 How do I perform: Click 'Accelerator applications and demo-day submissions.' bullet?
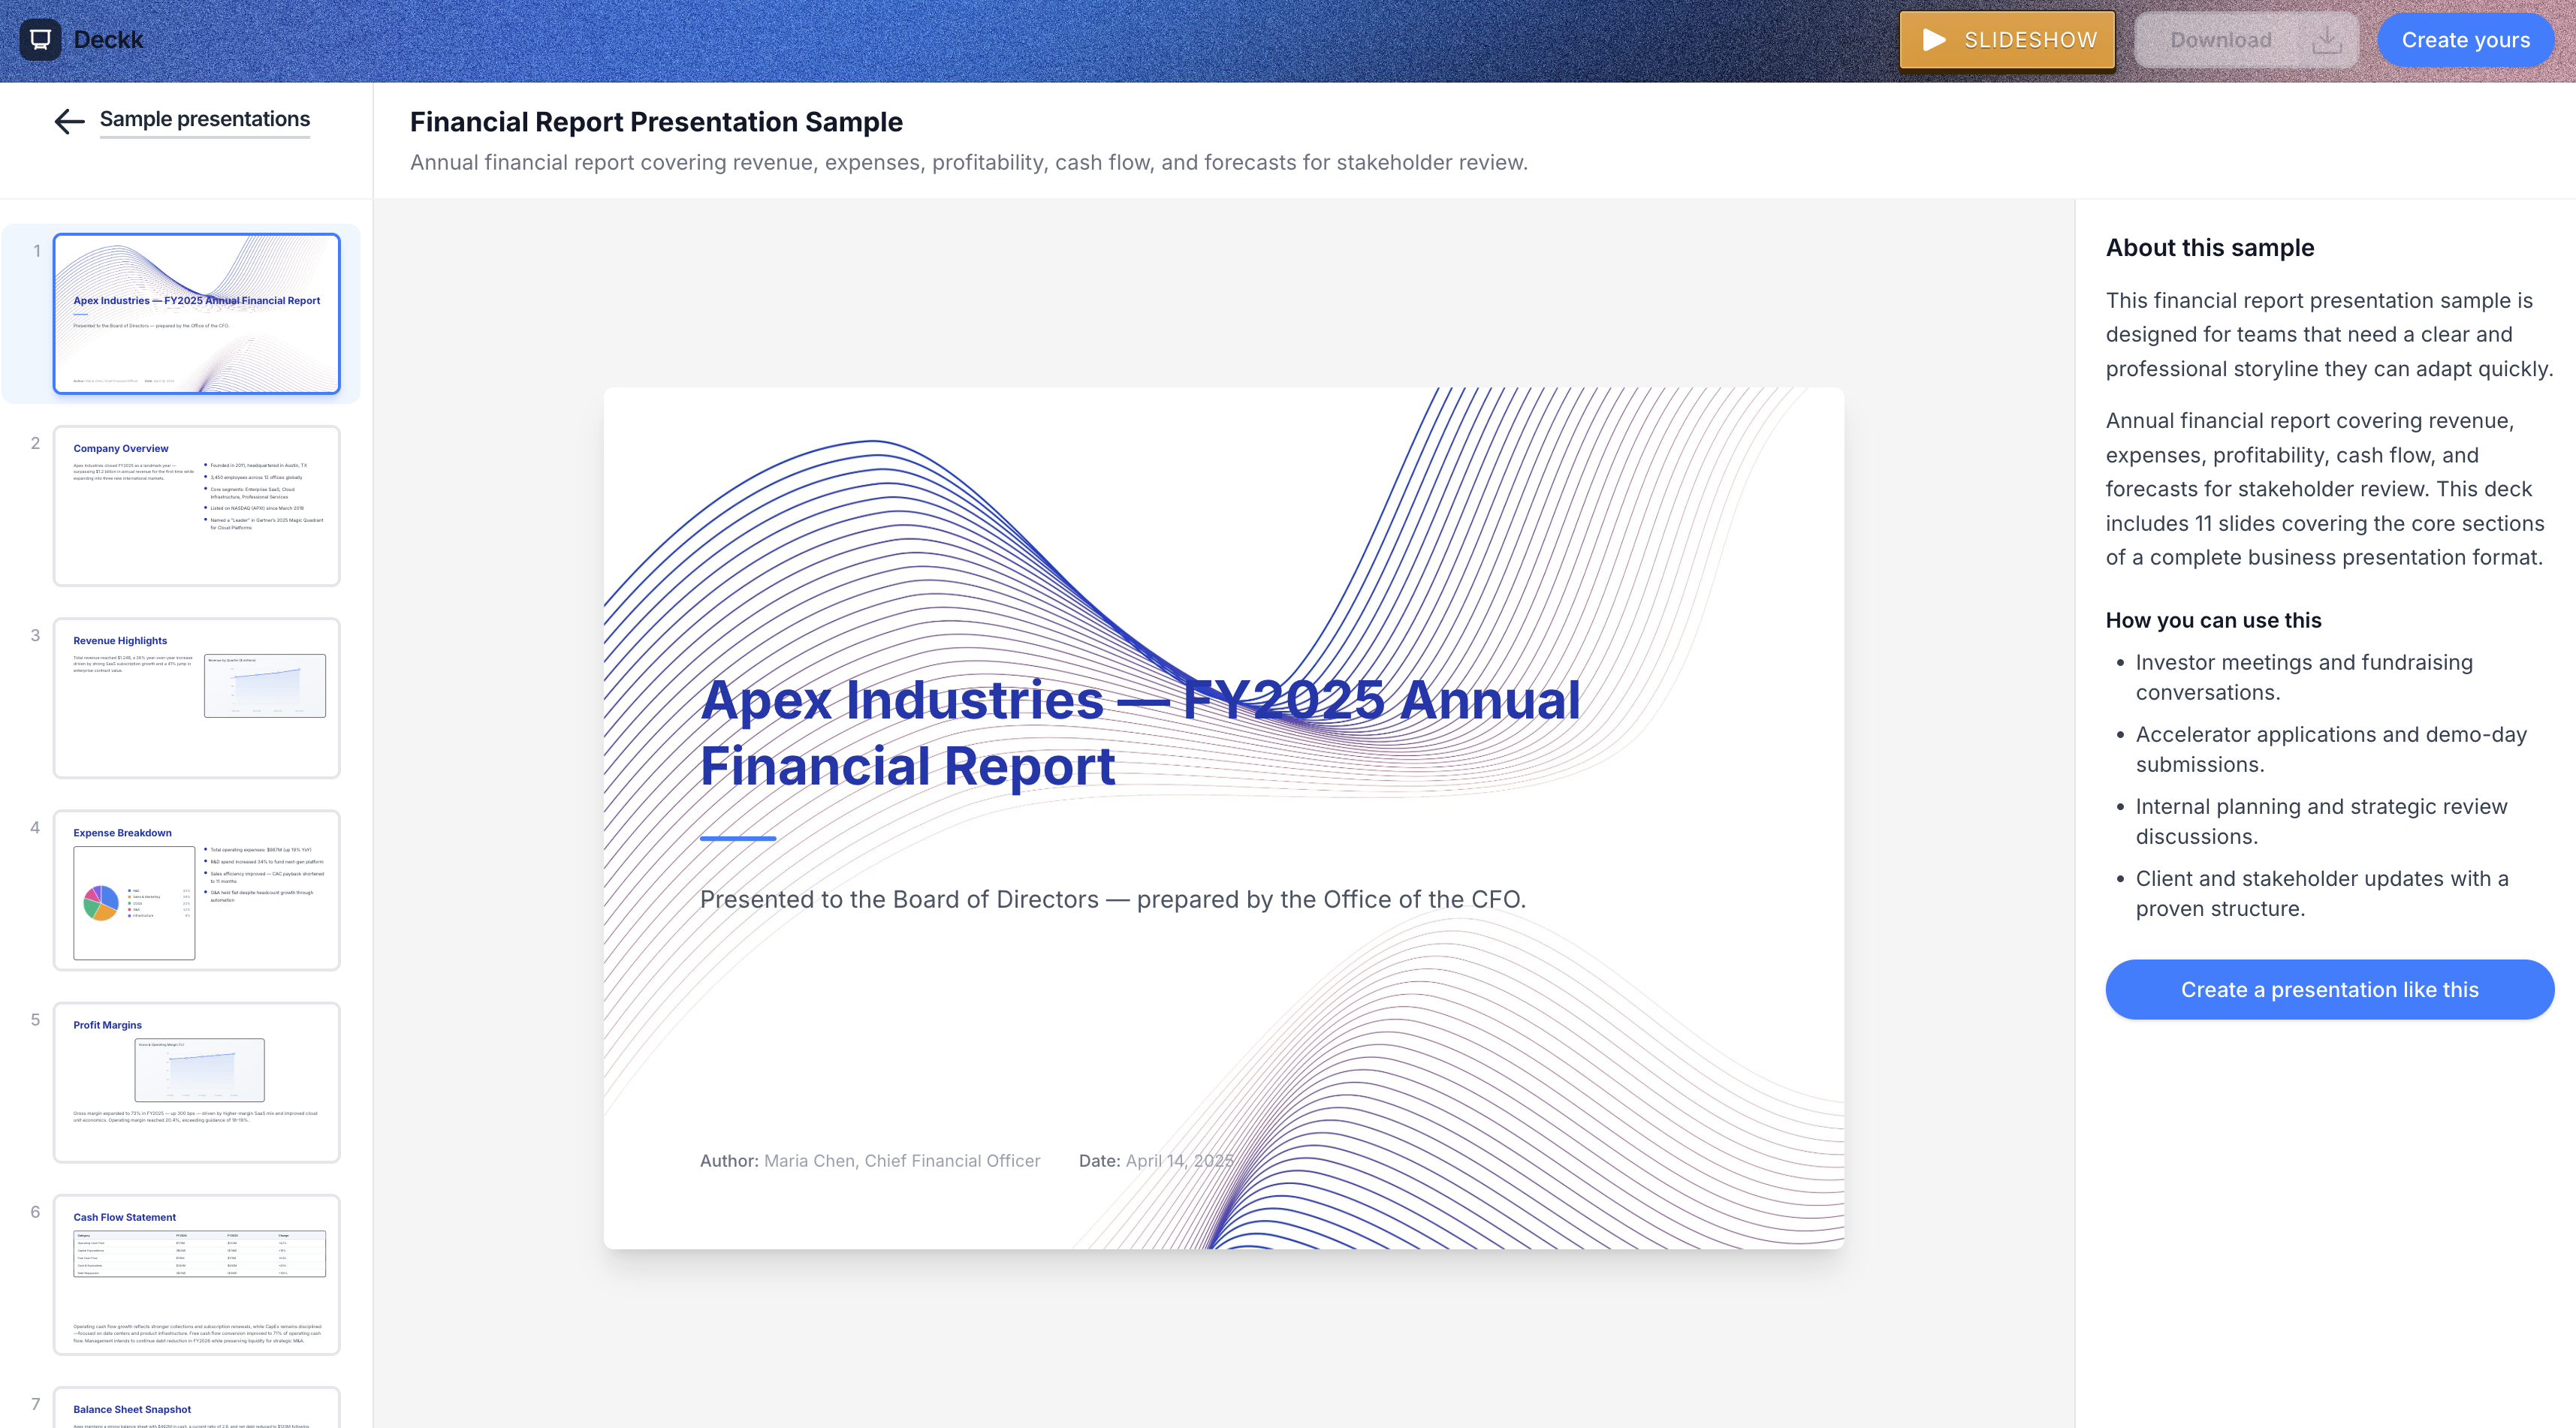pyautogui.click(x=2331, y=749)
